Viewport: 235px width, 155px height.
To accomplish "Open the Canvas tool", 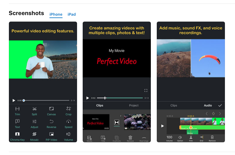I will [x=51, y=109].
